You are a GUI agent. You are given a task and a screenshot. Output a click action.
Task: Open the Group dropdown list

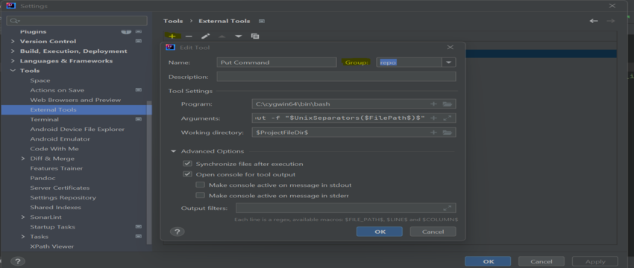pyautogui.click(x=449, y=63)
